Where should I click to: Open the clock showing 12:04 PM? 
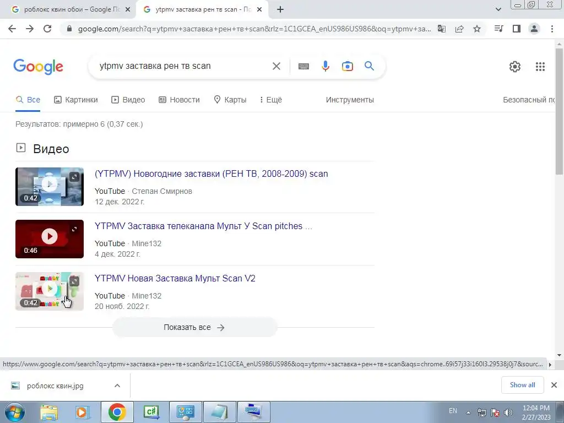click(536, 413)
